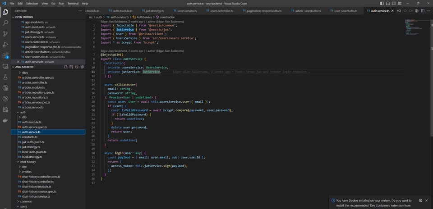This screenshot has height=209, width=433.
Task: Click the git graph circular icon in editor toolbar
Action: (417, 11)
